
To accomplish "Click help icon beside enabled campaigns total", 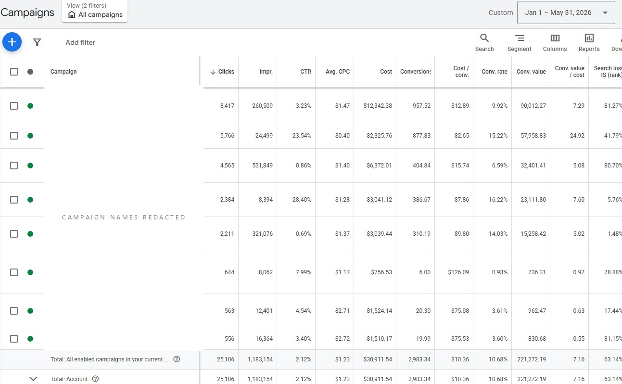I will (177, 359).
